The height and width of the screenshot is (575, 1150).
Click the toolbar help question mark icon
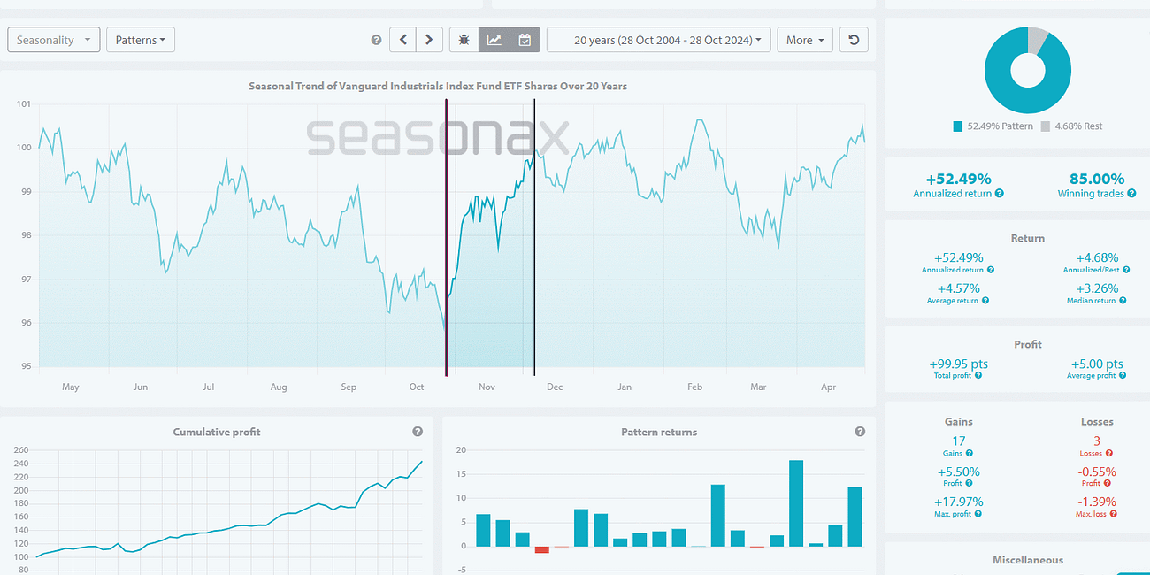click(x=376, y=40)
